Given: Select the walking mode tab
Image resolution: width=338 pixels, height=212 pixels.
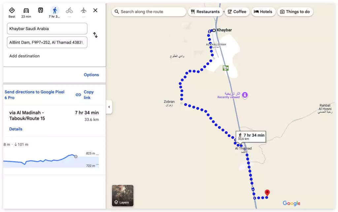Looking at the screenshot, I should click(55, 12).
